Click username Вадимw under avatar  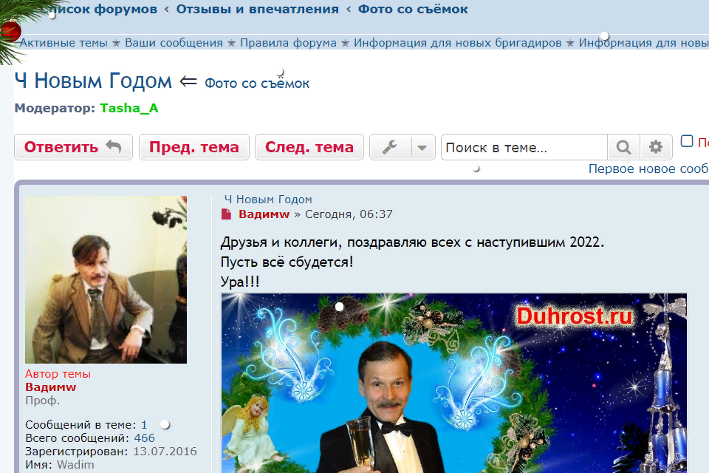pos(51,387)
